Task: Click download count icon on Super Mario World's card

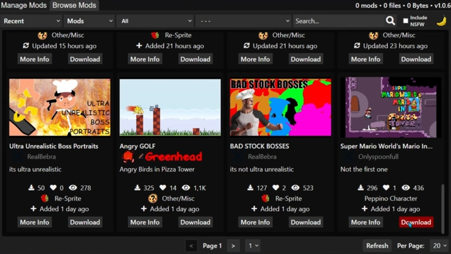Action: coord(361,187)
